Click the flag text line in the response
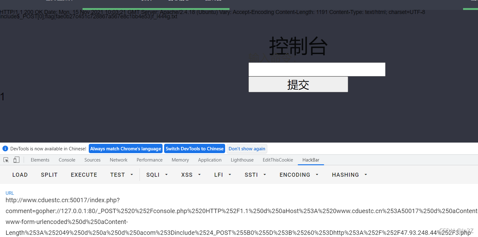This screenshot has height=237, width=478. click(89, 16)
